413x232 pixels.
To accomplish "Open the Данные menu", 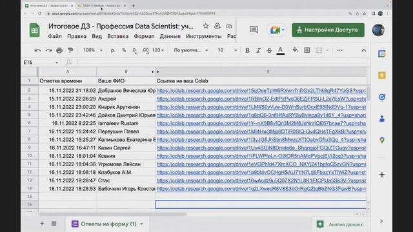I will 170,36.
